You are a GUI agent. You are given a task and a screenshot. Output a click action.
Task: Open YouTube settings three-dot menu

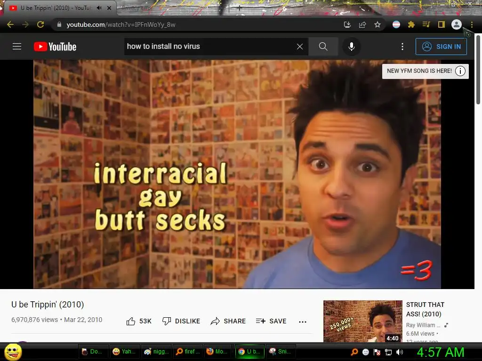pyautogui.click(x=402, y=47)
